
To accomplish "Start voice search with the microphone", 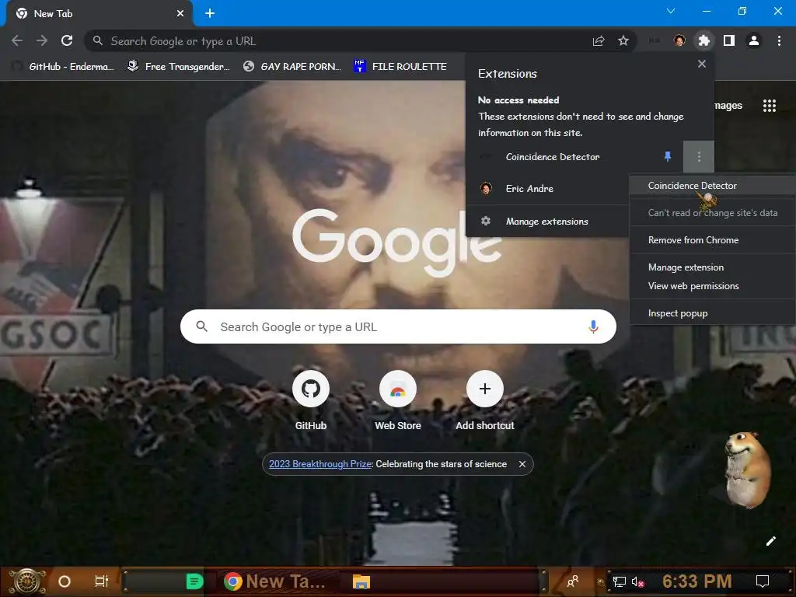I will click(x=593, y=326).
